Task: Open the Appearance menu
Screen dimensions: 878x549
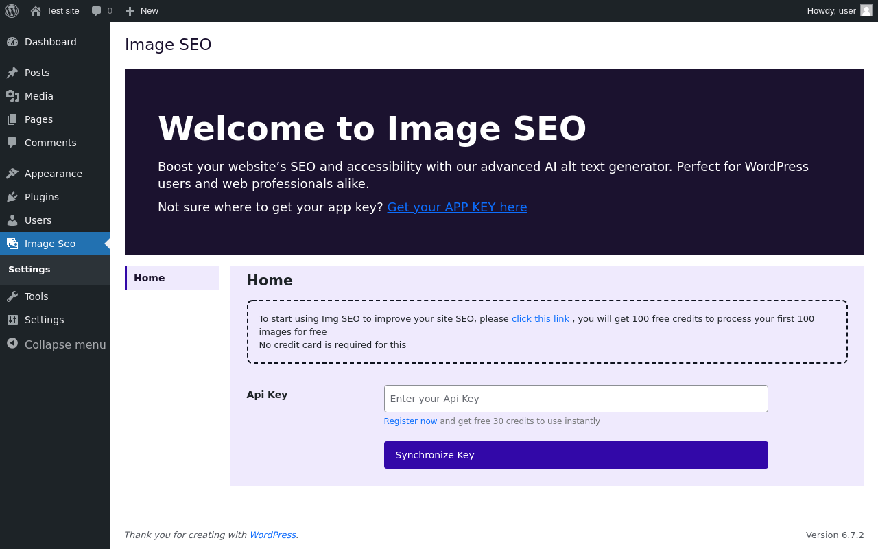Action: (55, 174)
